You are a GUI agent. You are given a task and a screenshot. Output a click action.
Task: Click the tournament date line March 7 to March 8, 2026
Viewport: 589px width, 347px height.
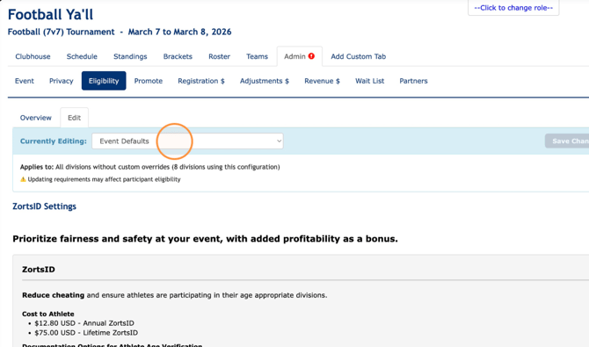[179, 32]
